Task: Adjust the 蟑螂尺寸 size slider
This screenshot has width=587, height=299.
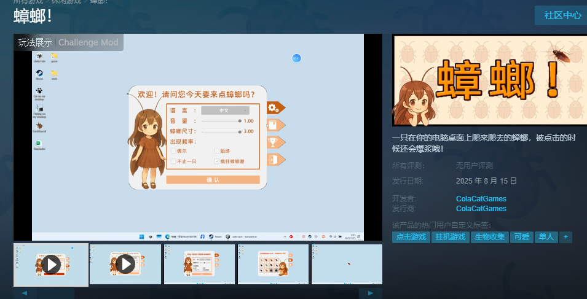Action: coord(221,131)
